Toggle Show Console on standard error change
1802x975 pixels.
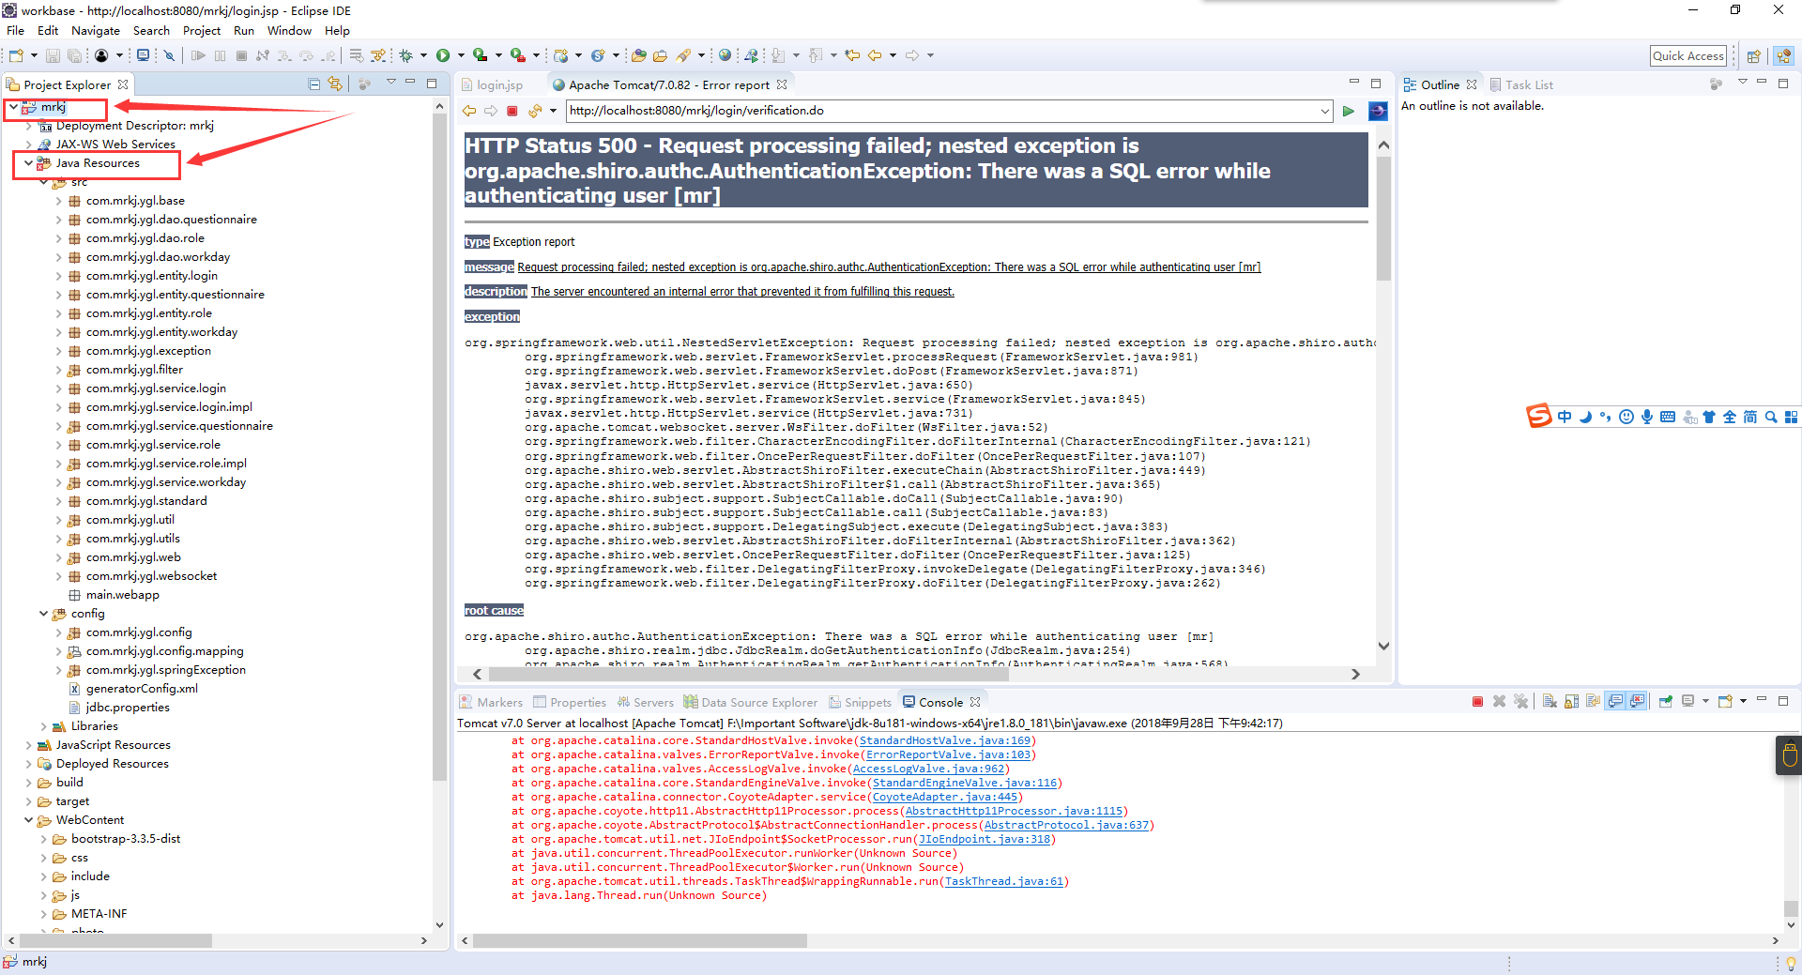pos(1638,702)
